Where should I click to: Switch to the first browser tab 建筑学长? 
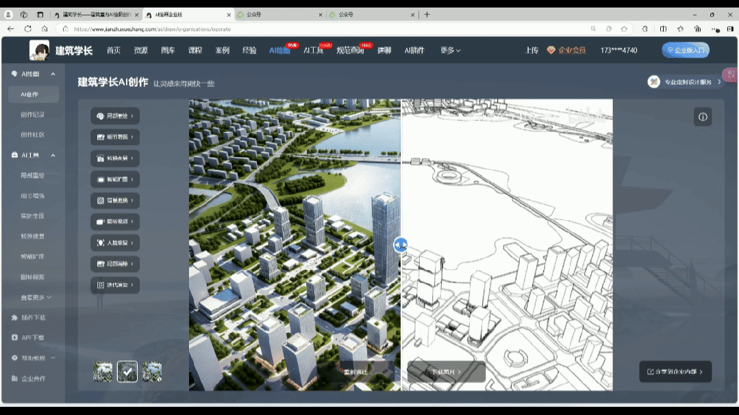pyautogui.click(x=96, y=14)
